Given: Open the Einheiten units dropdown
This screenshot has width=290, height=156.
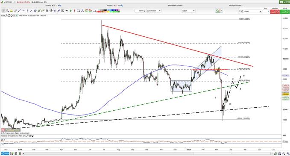Looking at the screenshot, I should [154, 11].
